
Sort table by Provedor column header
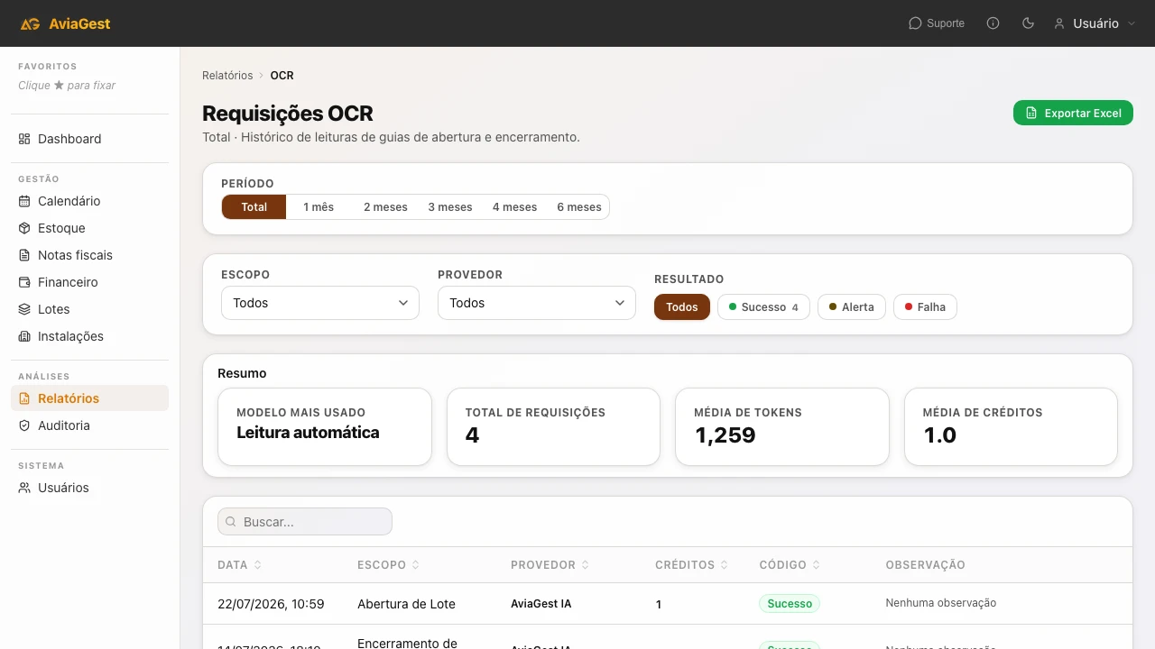pos(550,565)
